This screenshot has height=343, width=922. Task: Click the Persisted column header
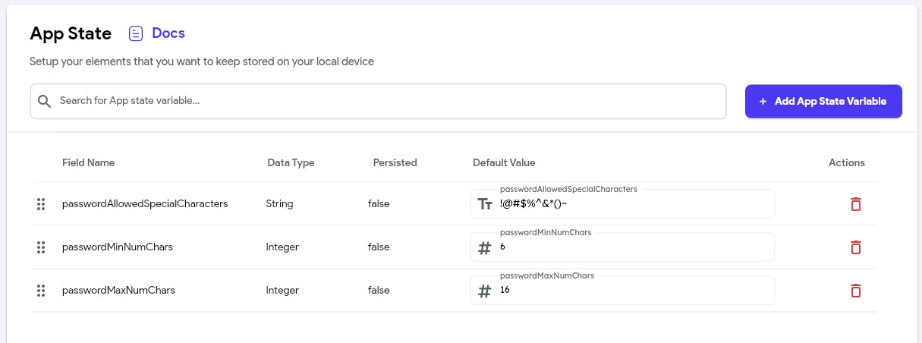click(x=395, y=162)
